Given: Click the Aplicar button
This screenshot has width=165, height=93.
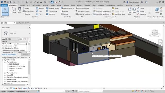Looking at the screenshot, I should tap(26, 54).
